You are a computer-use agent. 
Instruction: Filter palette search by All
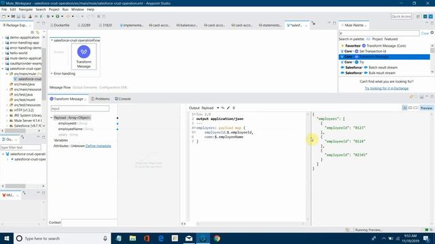pos(368,39)
